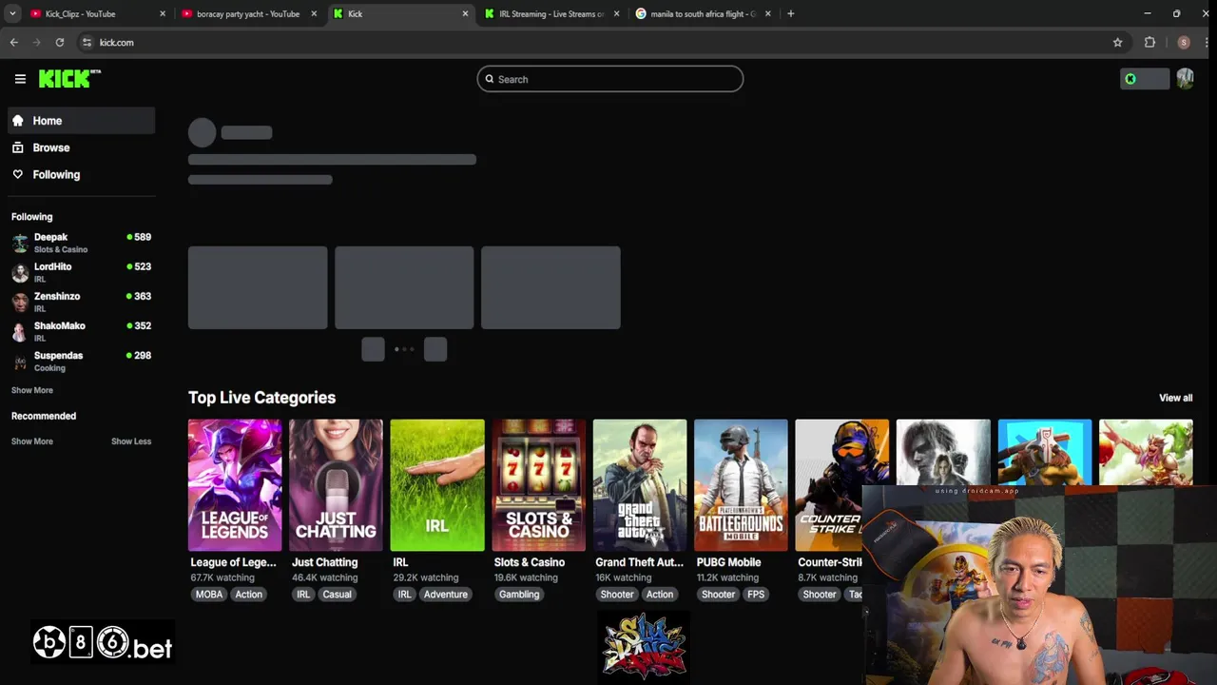Click the Casual tag

point(337,595)
